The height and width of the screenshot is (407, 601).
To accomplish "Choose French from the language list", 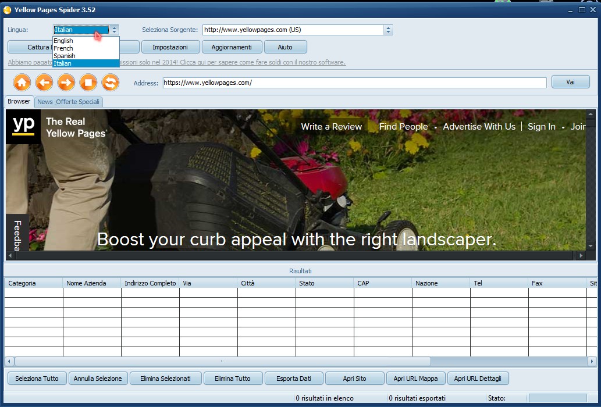I will click(86, 48).
